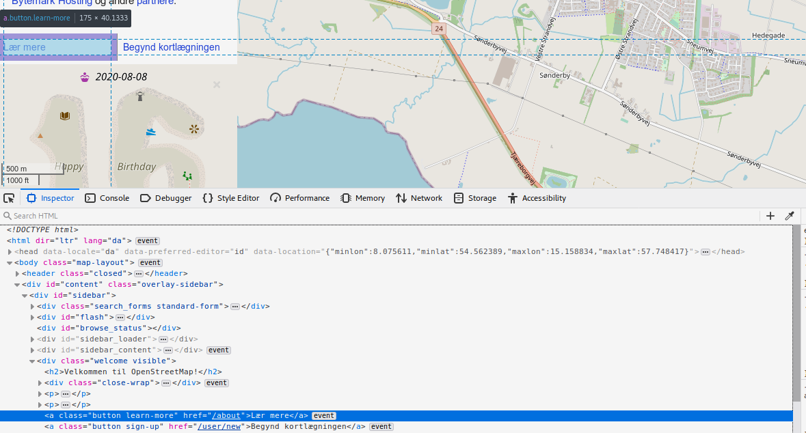This screenshot has height=433, width=806.
Task: Open the Storage tab
Action: [x=475, y=198]
